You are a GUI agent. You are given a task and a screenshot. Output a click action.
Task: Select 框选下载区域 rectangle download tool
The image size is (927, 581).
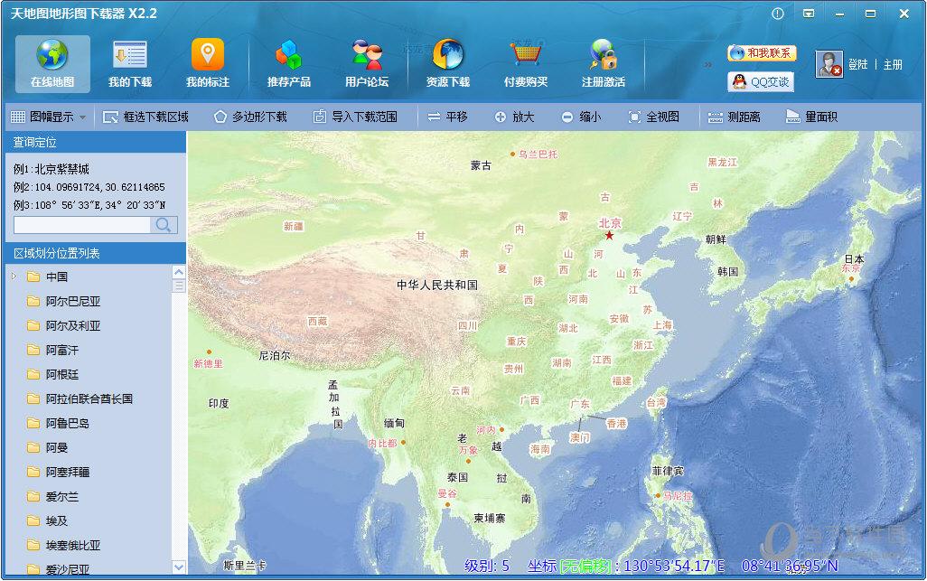point(145,117)
